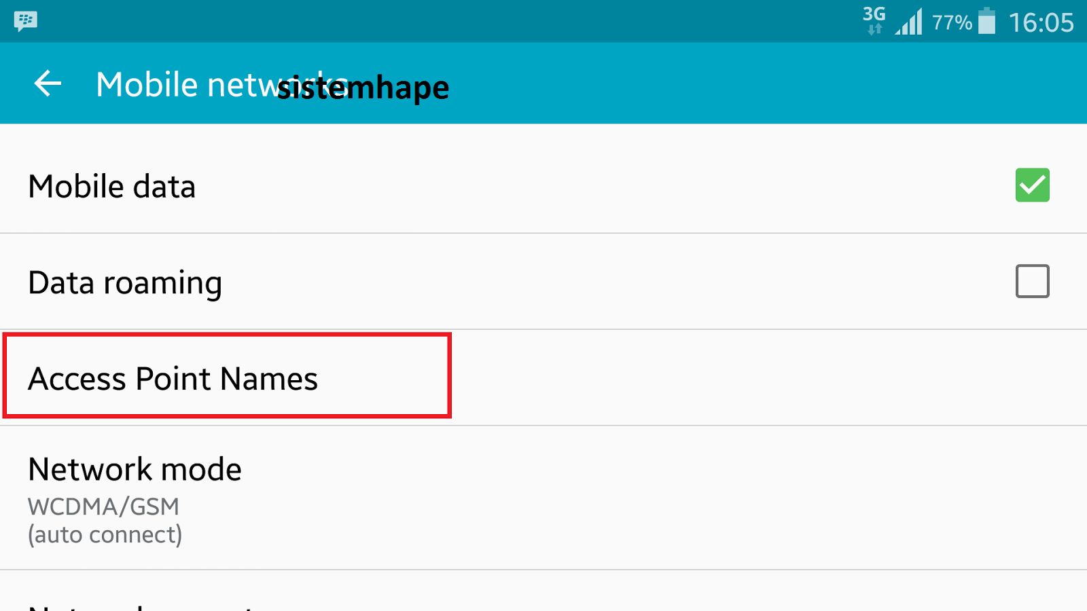The width and height of the screenshot is (1087, 611).
Task: Tap the signal strength bars icon
Action: [909, 21]
